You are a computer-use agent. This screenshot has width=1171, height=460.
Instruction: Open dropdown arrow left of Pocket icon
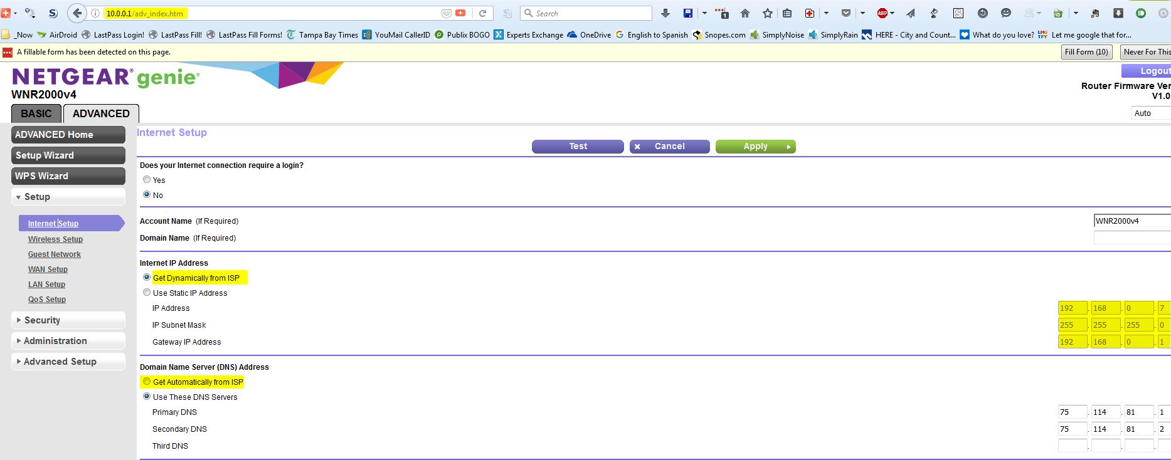(826, 13)
